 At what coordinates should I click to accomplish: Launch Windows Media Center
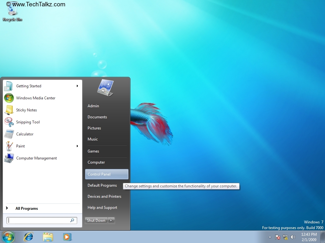click(36, 98)
